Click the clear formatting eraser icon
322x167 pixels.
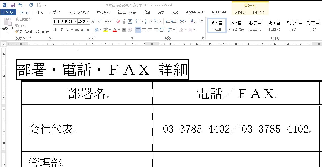coord(119,21)
